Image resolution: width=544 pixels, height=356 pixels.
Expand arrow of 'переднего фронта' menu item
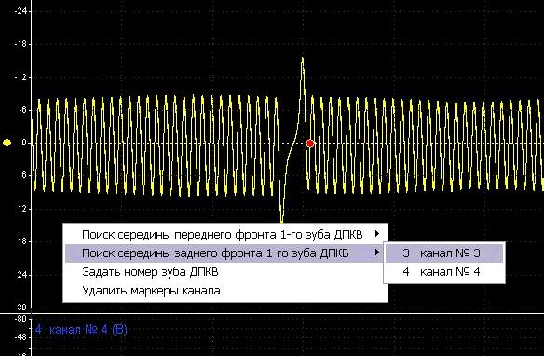[377, 234]
